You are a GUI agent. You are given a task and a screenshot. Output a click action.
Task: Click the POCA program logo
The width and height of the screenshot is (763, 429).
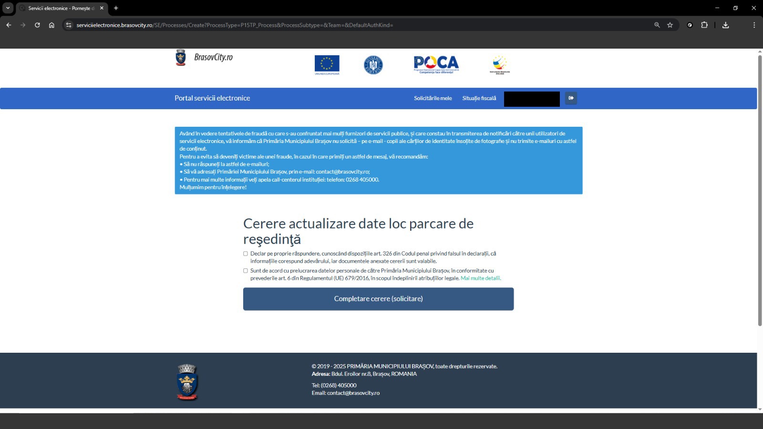436,64
